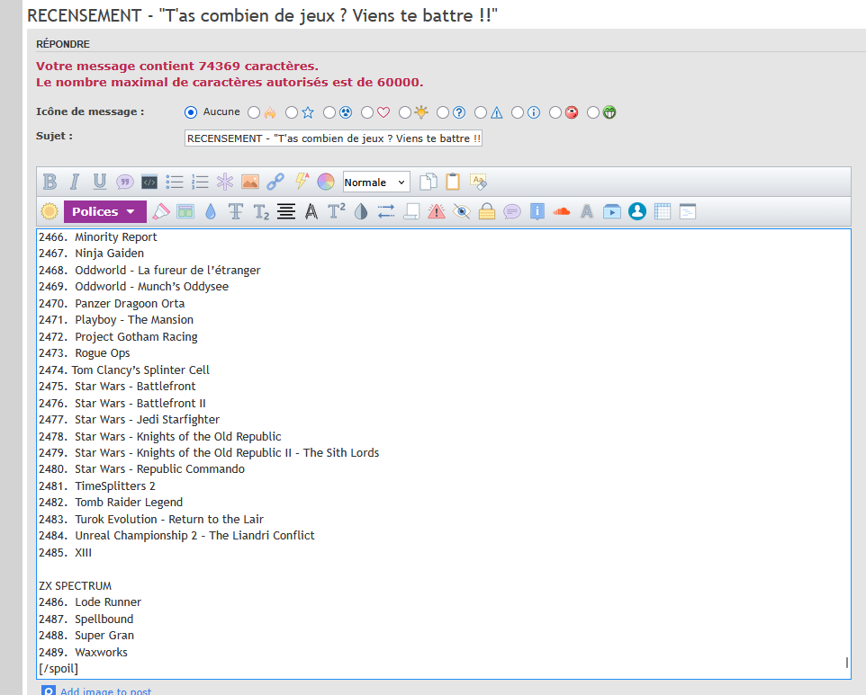Insert a code block
866x695 pixels.
point(149,182)
